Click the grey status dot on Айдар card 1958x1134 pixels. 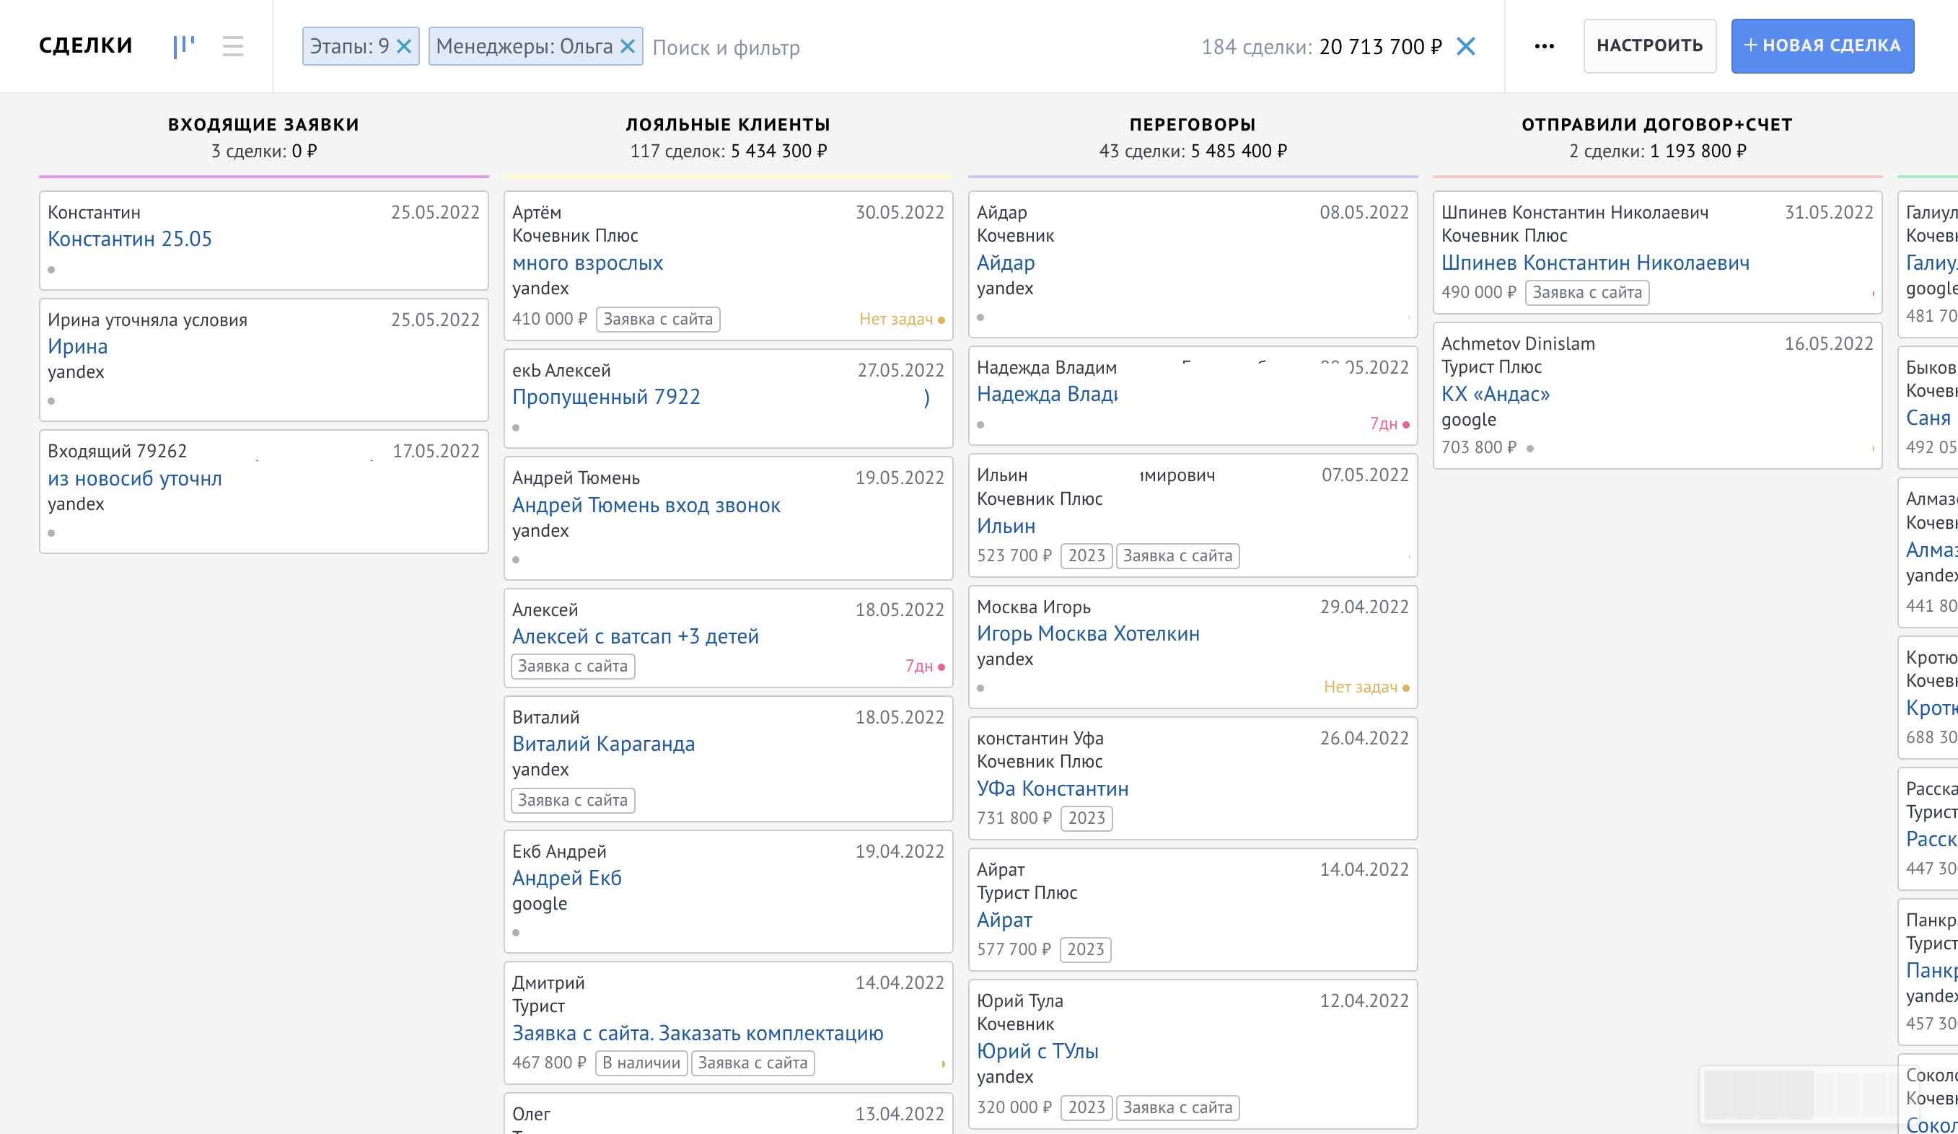pyautogui.click(x=980, y=317)
